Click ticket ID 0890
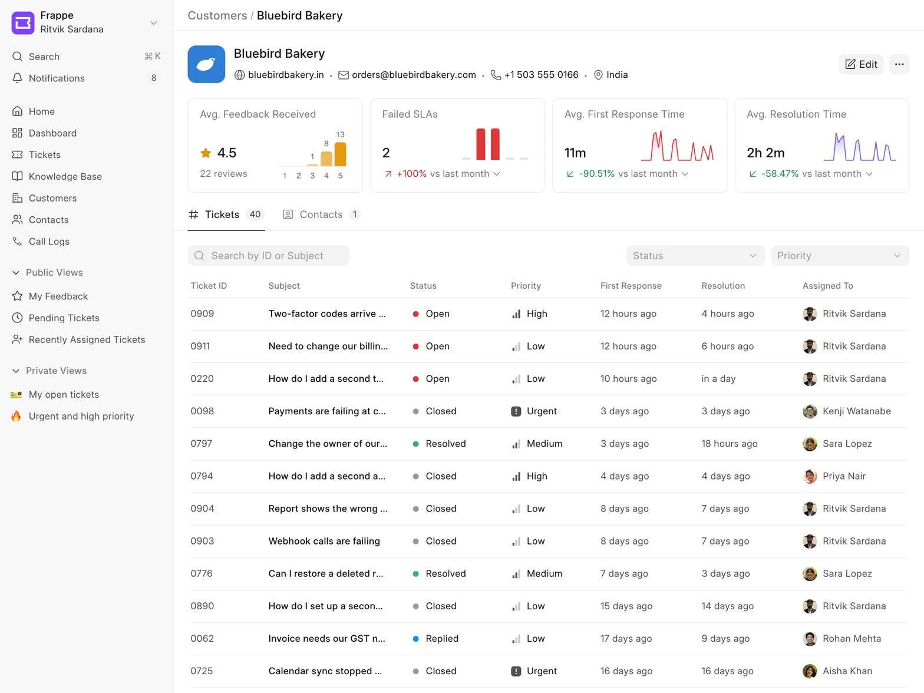 click(x=202, y=606)
